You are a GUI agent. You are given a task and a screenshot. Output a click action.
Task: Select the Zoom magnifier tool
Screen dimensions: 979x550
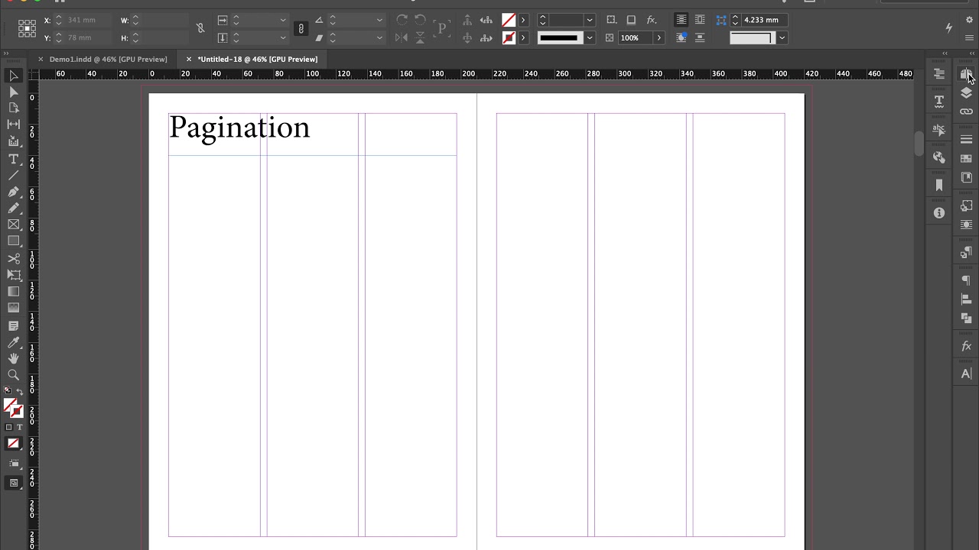pos(13,375)
